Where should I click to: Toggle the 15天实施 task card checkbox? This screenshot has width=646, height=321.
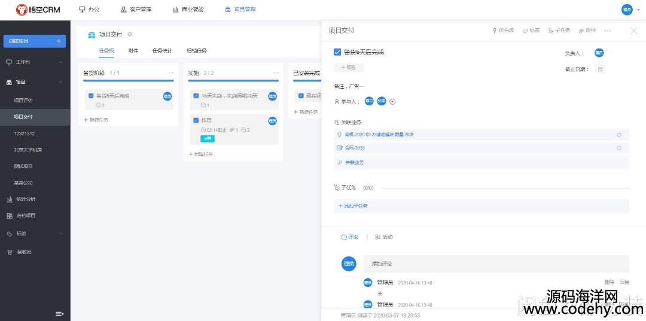point(196,96)
